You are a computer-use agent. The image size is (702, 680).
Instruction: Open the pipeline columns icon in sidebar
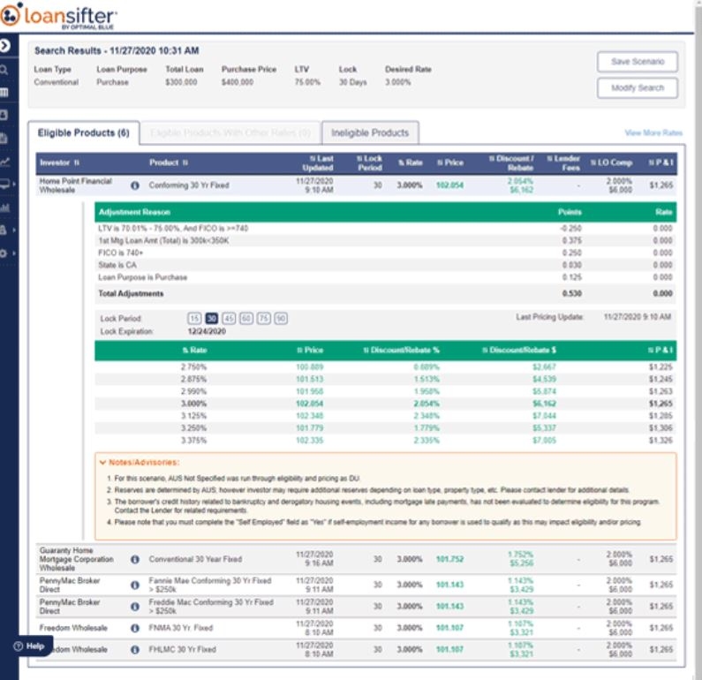pos(4,93)
